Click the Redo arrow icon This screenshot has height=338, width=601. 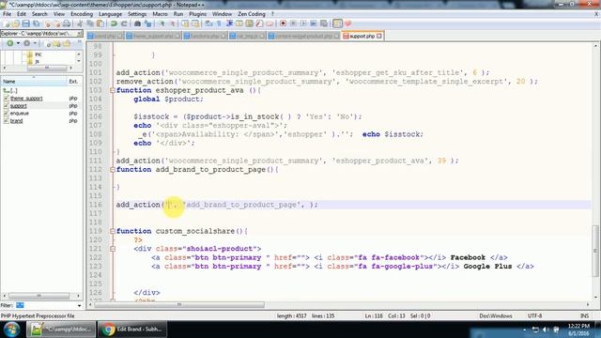coord(124,23)
